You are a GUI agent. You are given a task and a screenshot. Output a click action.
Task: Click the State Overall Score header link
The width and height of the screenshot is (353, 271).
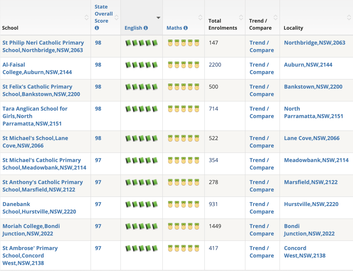[104, 14]
